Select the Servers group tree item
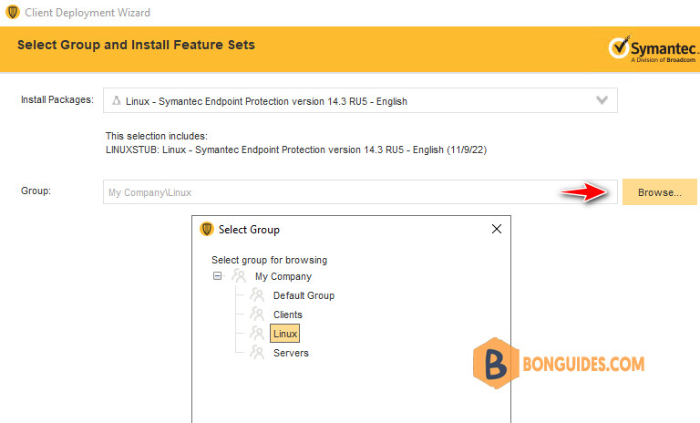 [x=291, y=353]
